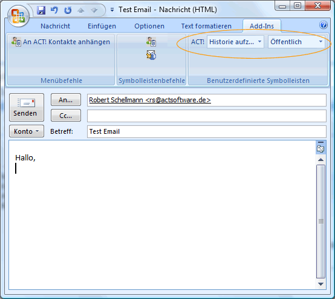Select the Add-Ins tab

(x=262, y=26)
